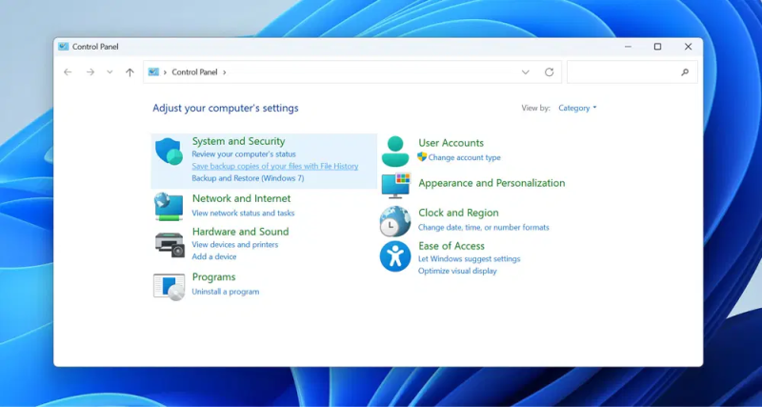Screen dimensions: 762x407
Task: Open Ease of Access heading
Action: [451, 246]
